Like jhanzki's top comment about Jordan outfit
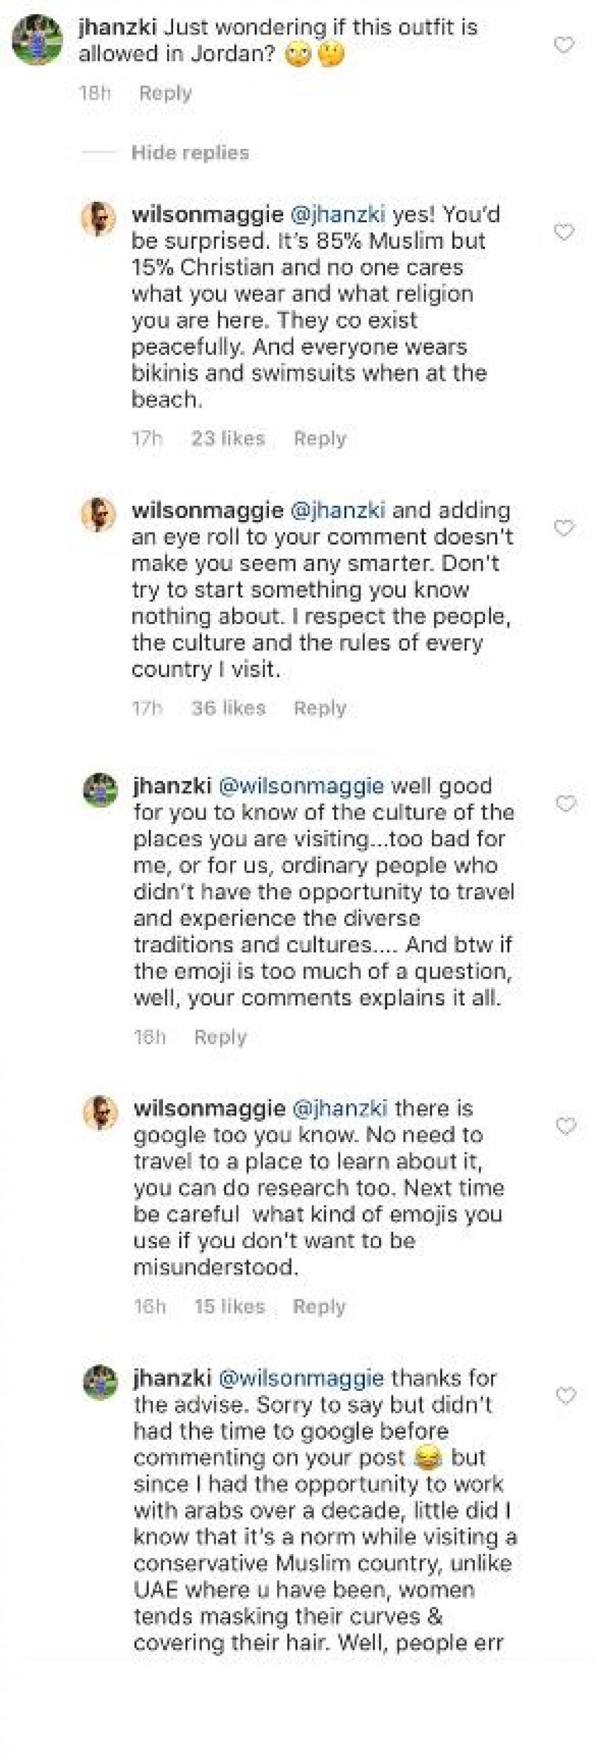The image size is (595, 1762). pos(563,45)
